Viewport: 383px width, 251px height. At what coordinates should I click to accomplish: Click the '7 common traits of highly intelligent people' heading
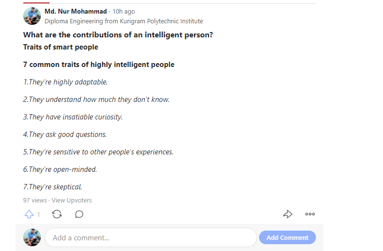pos(99,65)
